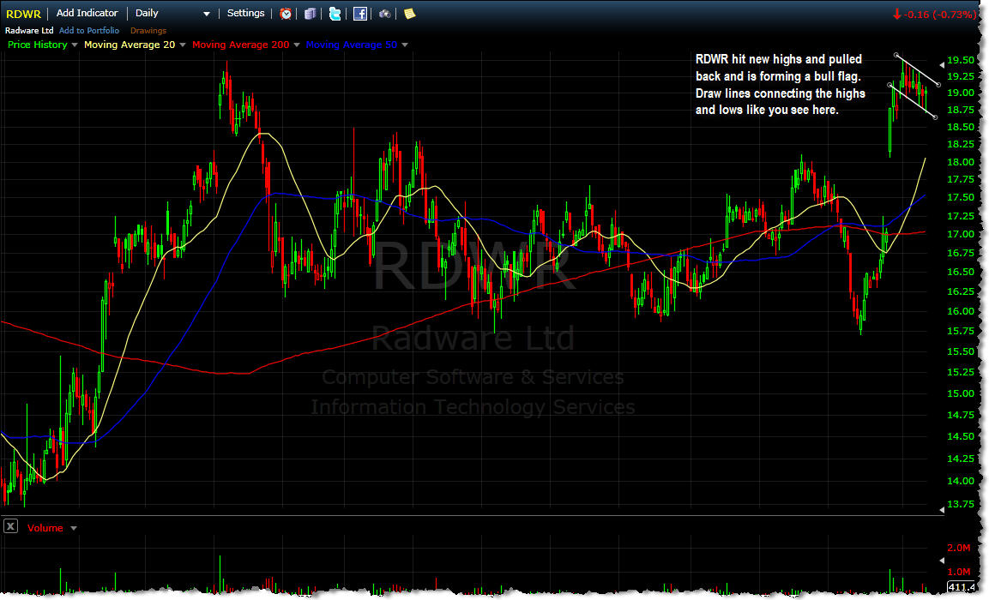Expand the Price History options arrow
Image resolution: width=989 pixels, height=600 pixels.
pyautogui.click(x=75, y=45)
